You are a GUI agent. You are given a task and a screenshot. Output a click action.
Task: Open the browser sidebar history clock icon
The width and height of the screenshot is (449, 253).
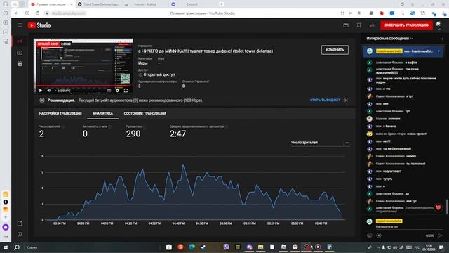tap(6, 13)
